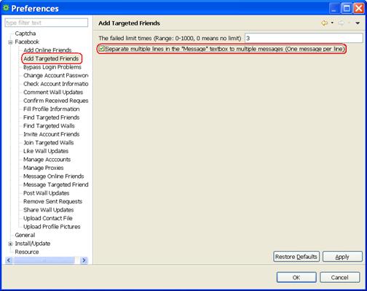This screenshot has width=367, height=291.
Task: Click the Preferences window gear icon
Action: click(x=6, y=8)
